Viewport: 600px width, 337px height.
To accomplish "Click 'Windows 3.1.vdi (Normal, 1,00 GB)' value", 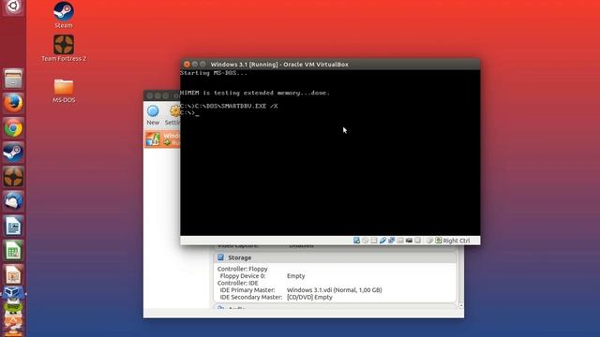I will 335,290.
